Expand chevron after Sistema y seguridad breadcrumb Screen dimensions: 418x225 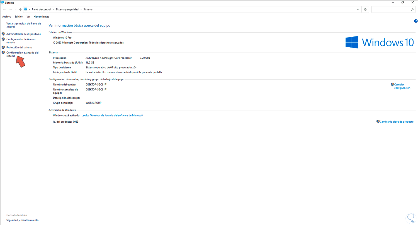click(x=81, y=9)
